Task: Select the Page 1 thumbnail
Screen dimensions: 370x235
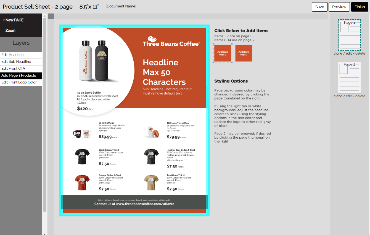Action: [x=350, y=35]
